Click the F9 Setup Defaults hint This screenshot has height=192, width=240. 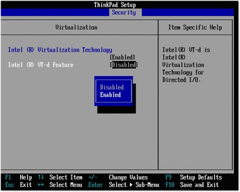point(193,177)
